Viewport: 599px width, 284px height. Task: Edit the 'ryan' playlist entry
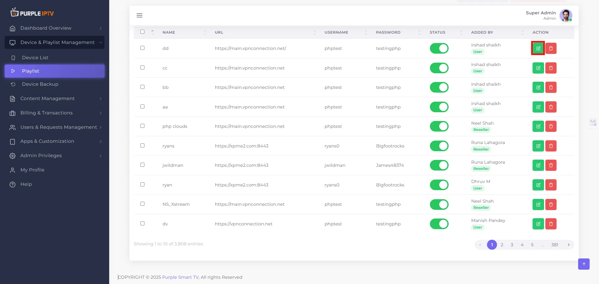click(x=538, y=185)
